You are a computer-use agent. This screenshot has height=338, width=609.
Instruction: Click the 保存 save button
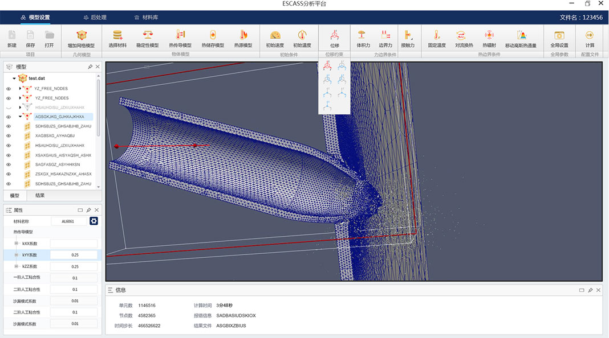(30, 35)
